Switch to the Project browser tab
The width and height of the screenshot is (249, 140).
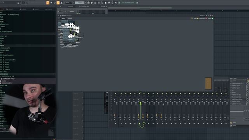[x=10, y=9]
